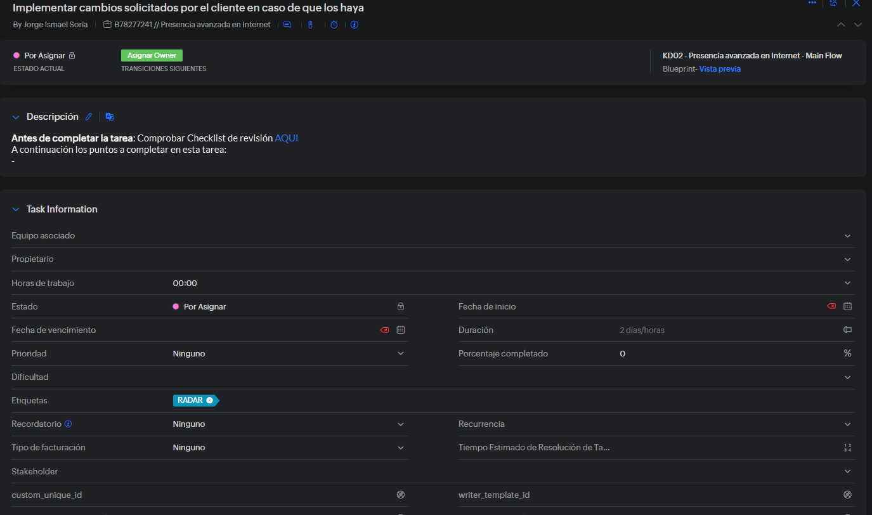The image size is (872, 515).
Task: Open the Recurrencia dropdown
Action: (847, 424)
